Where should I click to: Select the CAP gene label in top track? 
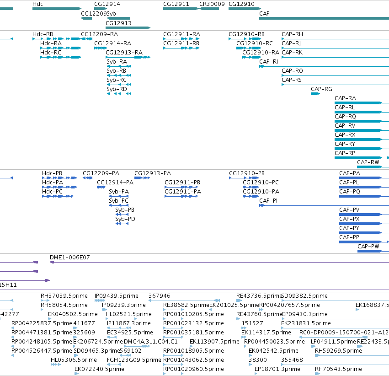click(x=265, y=13)
